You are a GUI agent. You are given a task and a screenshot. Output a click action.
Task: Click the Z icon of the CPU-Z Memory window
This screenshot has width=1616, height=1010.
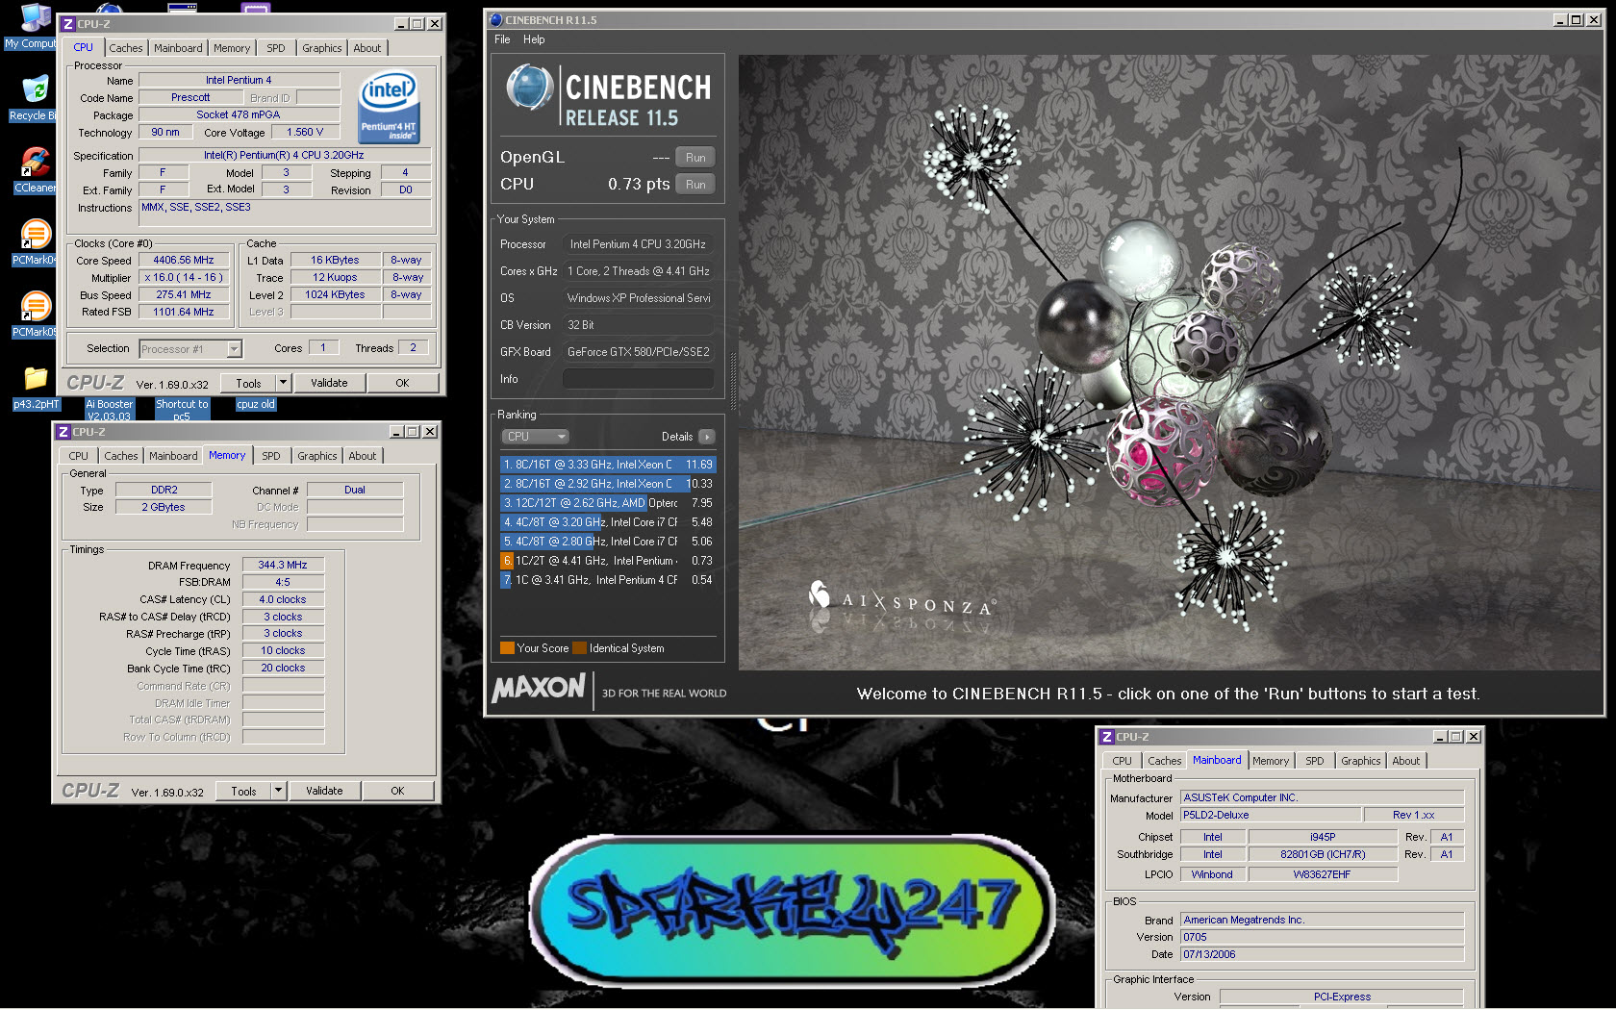[63, 432]
